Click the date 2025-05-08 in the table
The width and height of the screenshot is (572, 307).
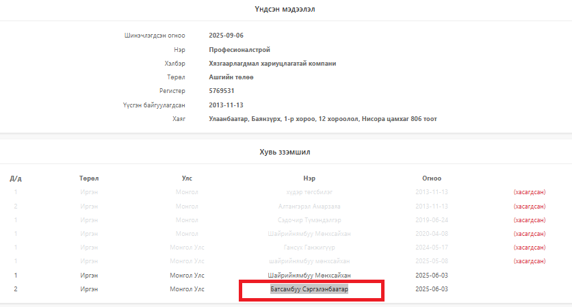click(432, 261)
